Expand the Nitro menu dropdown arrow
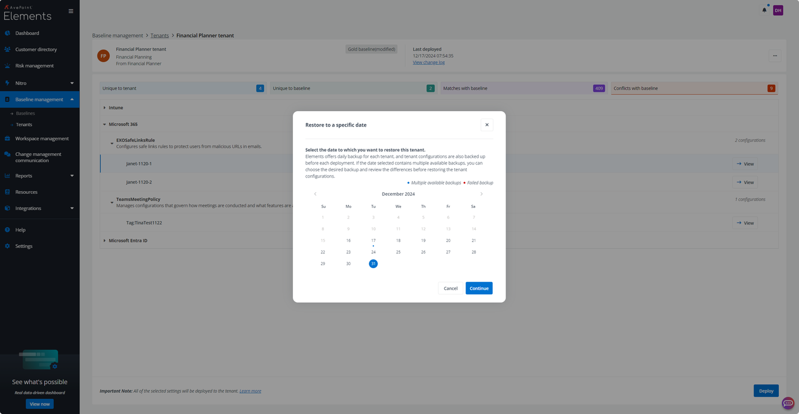799x414 pixels. [72, 83]
